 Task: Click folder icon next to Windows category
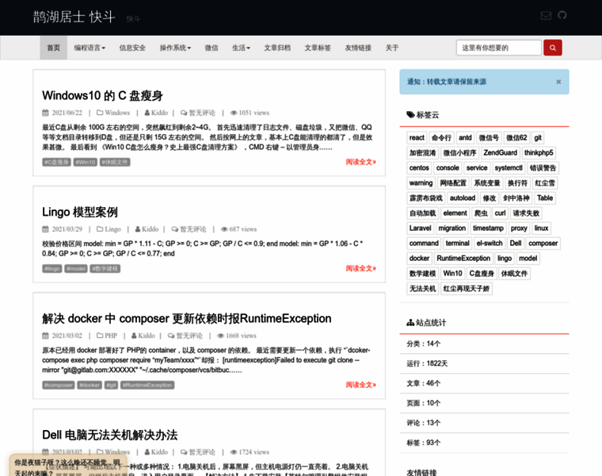pos(100,113)
